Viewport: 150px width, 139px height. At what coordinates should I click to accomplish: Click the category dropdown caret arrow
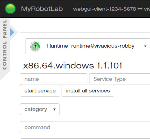tap(54, 110)
